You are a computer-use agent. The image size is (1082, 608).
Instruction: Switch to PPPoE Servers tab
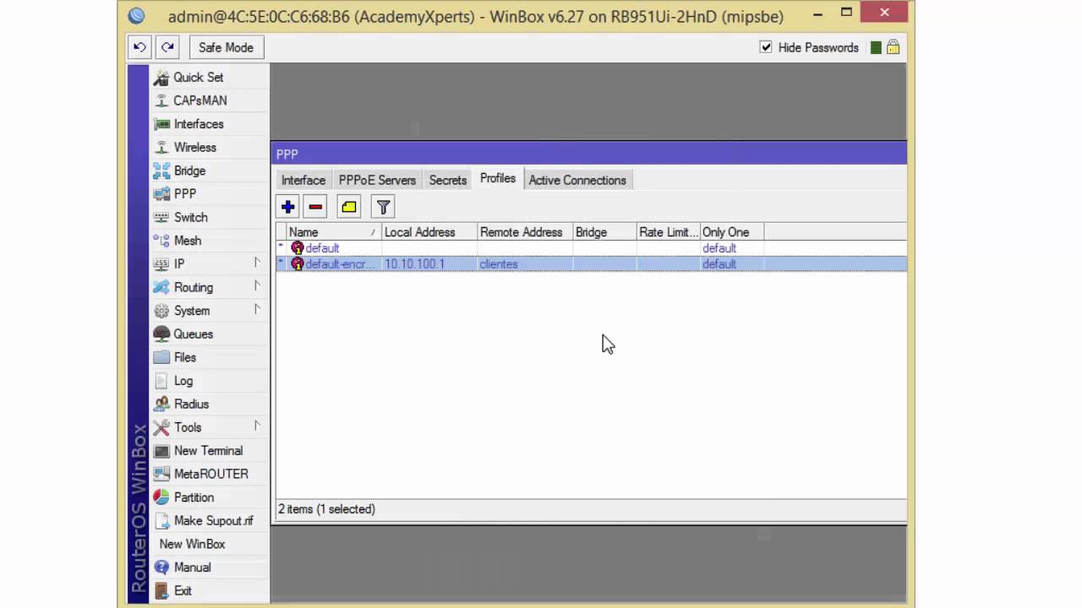pos(377,180)
